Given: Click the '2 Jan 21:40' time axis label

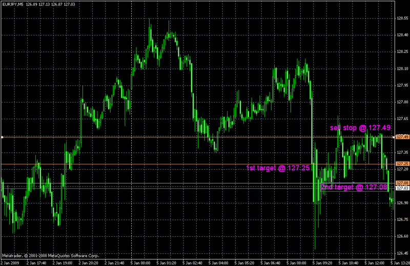Looking at the screenshot, I should pyautogui.click(x=114, y=263).
